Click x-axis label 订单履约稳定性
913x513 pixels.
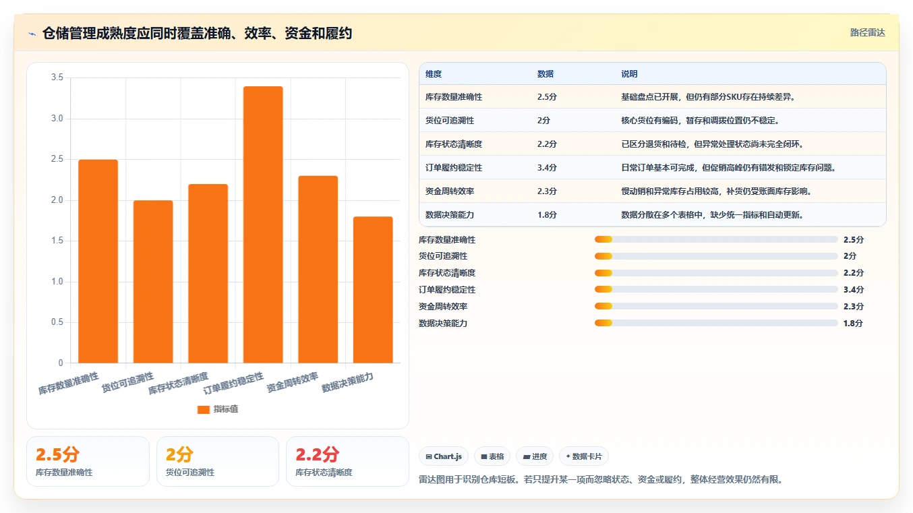click(x=234, y=384)
